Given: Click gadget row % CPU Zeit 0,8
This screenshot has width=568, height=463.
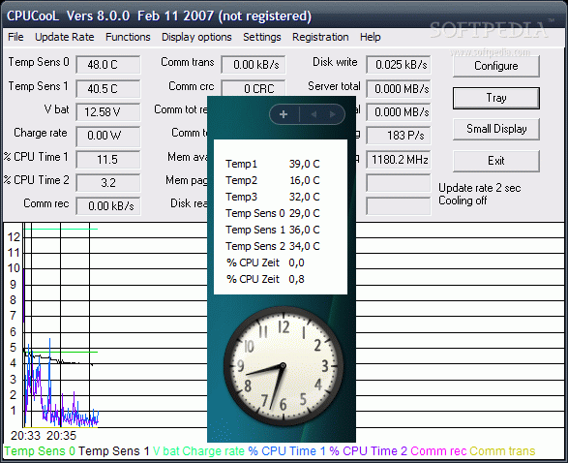Looking at the screenshot, I should tap(265, 279).
